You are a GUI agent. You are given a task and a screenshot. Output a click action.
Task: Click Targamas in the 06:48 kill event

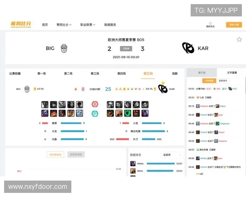[x=224, y=124]
